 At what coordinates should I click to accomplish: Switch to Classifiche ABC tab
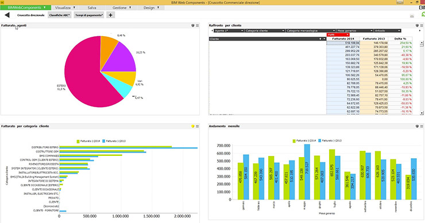59,15
